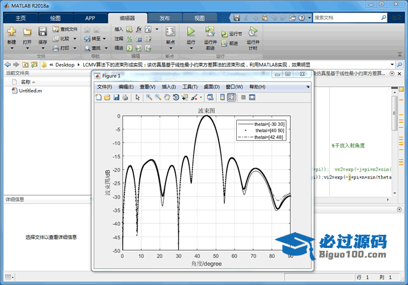Open the dropdown arrow under Save (保存)
Viewport: 408px width, 285px height.
click(x=43, y=48)
